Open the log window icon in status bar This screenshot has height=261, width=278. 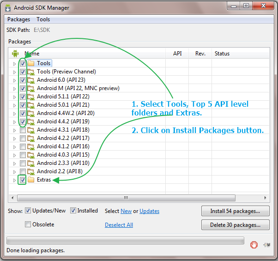pyautogui.click(x=266, y=245)
